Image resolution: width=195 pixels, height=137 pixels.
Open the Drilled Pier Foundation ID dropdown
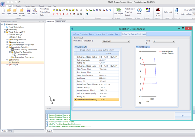click(128, 41)
